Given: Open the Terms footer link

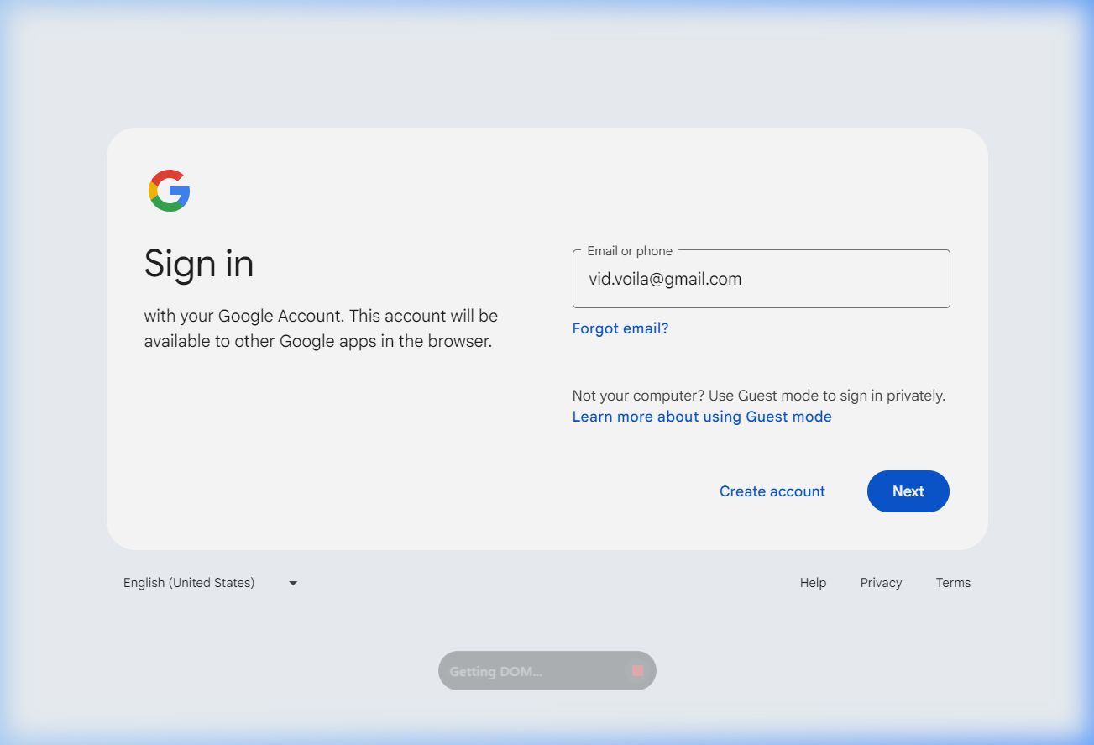Looking at the screenshot, I should coord(953,583).
